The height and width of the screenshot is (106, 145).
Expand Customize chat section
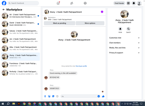point(124,38)
